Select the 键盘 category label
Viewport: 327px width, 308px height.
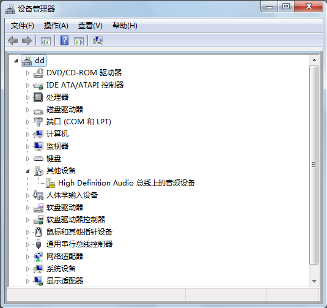[54, 159]
